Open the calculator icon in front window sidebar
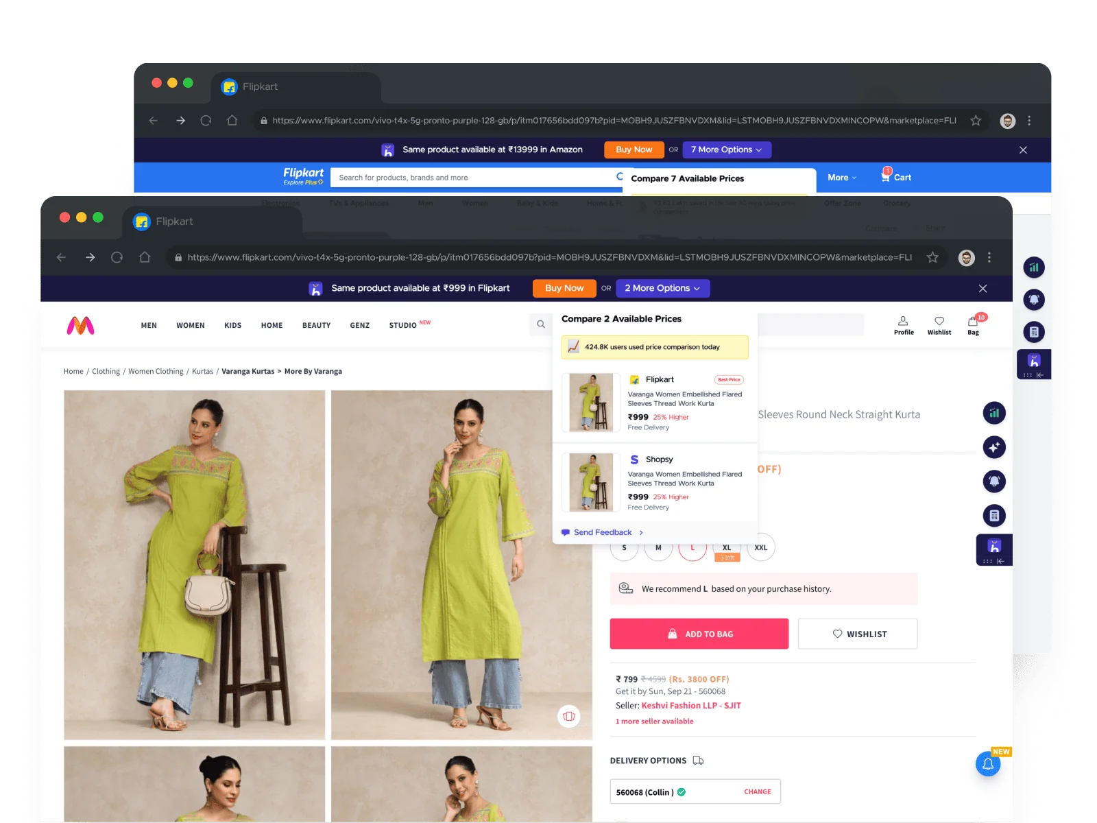Image resolution: width=1097 pixels, height=823 pixels. pos(994,516)
